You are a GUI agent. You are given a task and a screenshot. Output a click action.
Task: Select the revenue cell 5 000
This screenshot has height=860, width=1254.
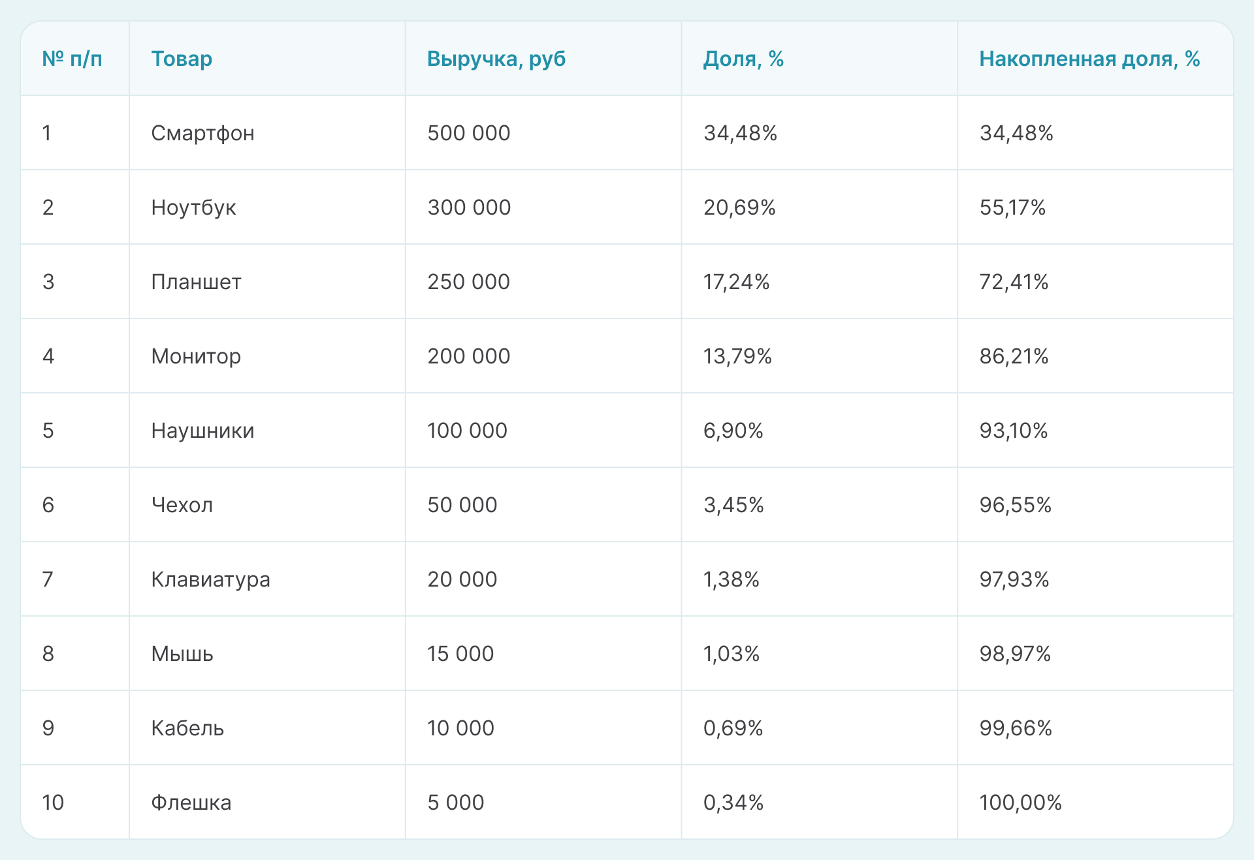coord(455,803)
